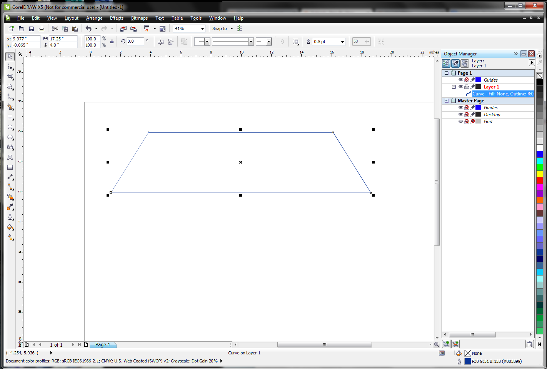The image size is (547, 369).
Task: Select the Zoom tool in the toolbox
Action: pyautogui.click(x=10, y=87)
